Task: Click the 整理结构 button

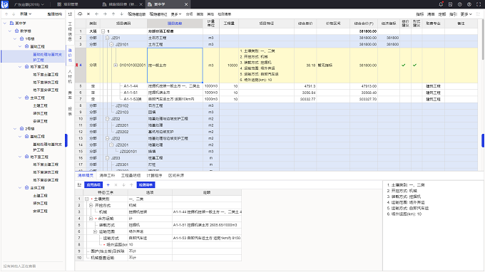Action: (x=54, y=14)
